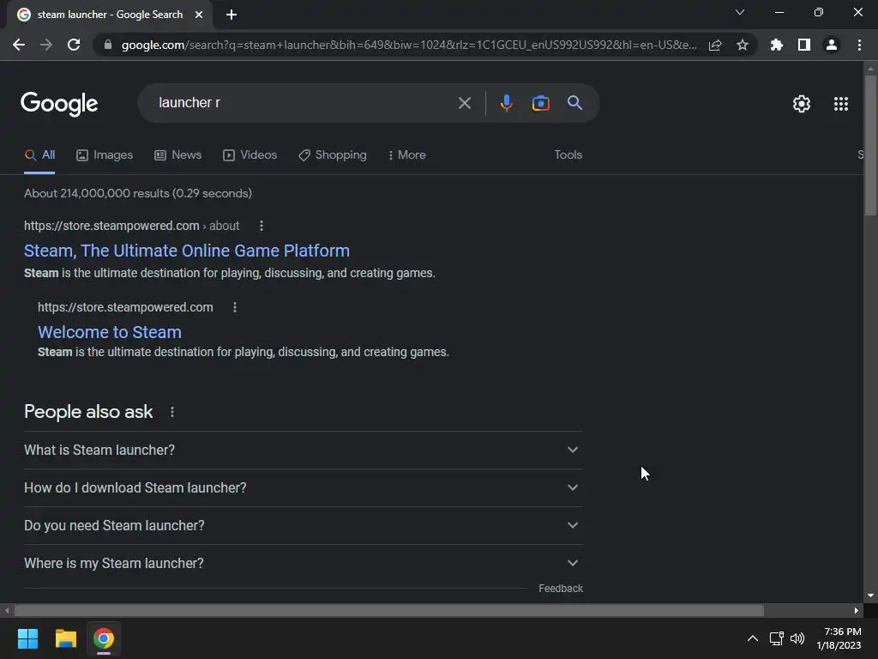
Task: Click the browser forward arrow
Action: pyautogui.click(x=46, y=45)
